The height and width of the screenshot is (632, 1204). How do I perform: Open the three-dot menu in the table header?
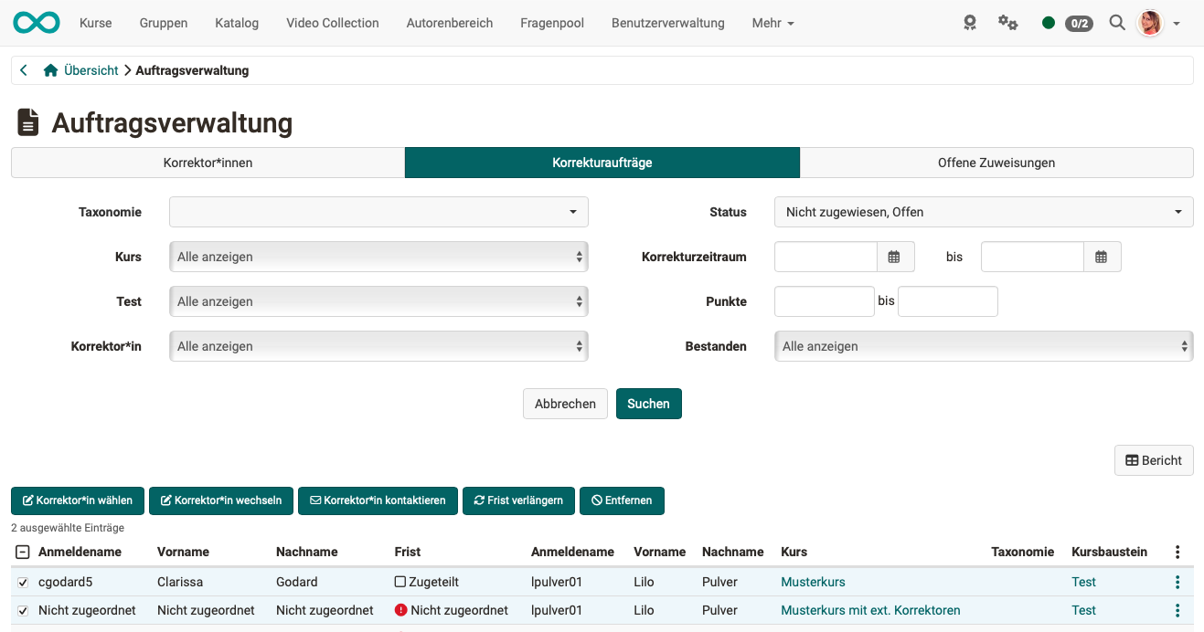pyautogui.click(x=1177, y=552)
